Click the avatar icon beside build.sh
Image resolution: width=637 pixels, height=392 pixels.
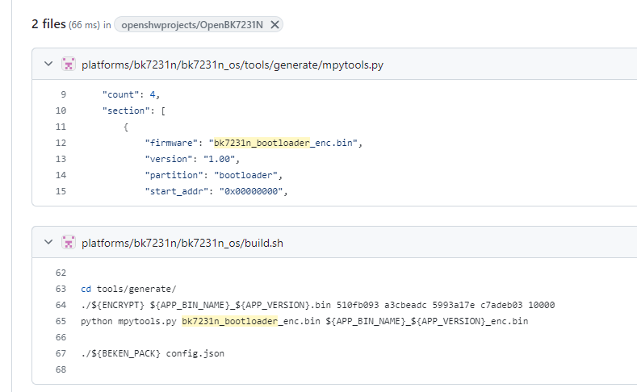point(69,242)
